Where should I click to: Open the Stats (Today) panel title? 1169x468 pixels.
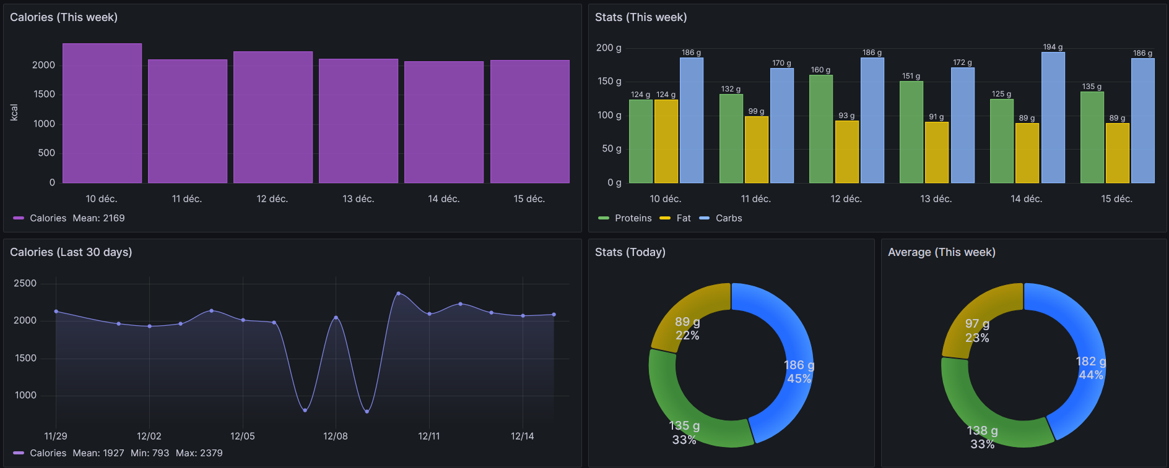click(630, 252)
